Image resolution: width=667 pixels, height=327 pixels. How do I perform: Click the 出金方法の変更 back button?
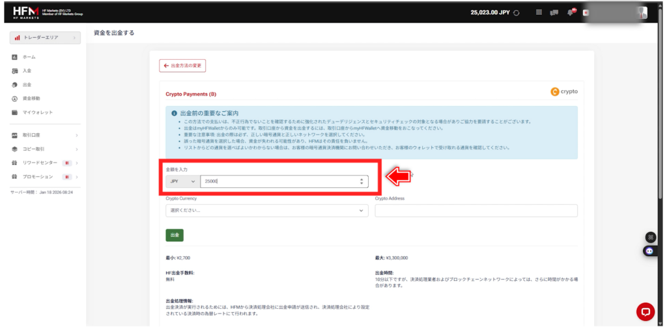click(x=182, y=66)
